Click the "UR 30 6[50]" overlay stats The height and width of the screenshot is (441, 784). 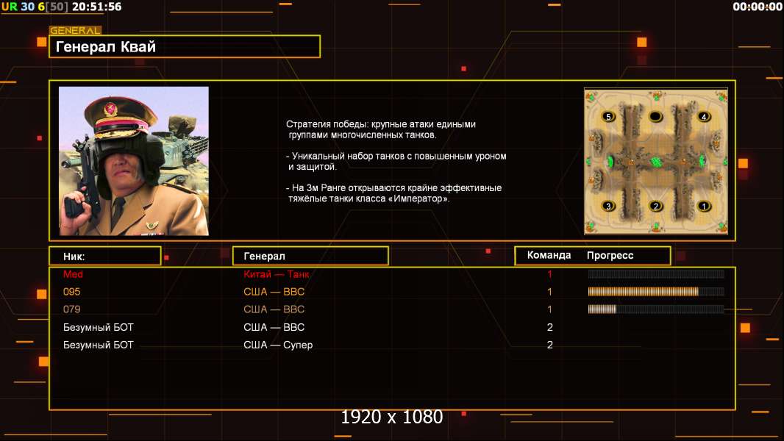pos(35,7)
